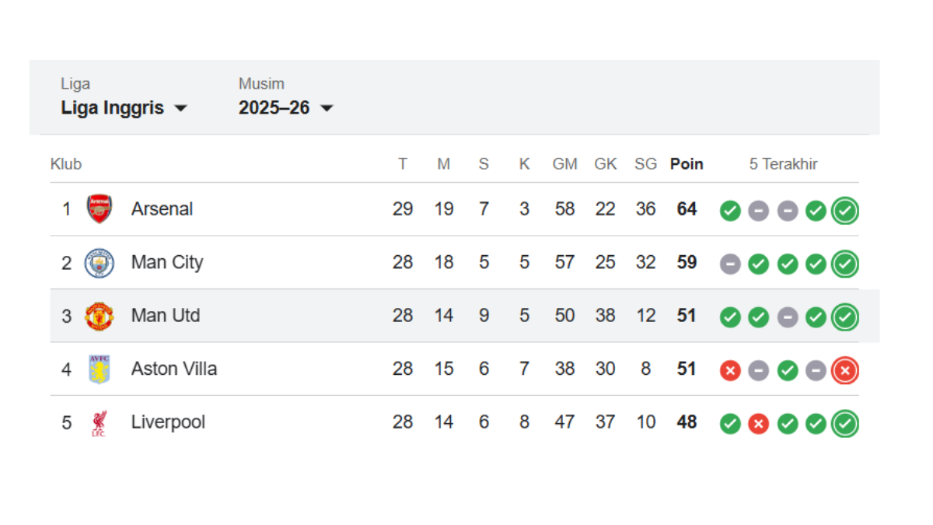Click the Klub column header
Image resolution: width=933 pixels, height=525 pixels.
(x=66, y=164)
